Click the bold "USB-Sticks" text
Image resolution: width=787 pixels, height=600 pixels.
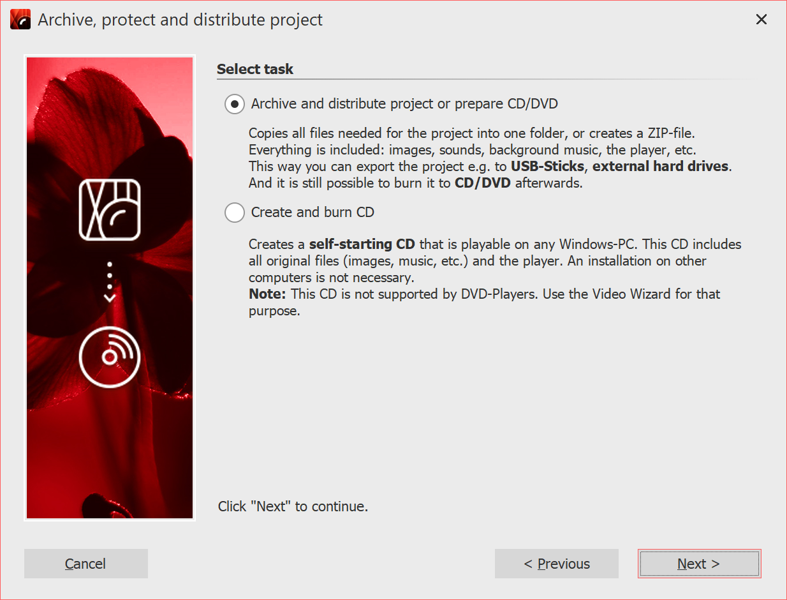[547, 167]
